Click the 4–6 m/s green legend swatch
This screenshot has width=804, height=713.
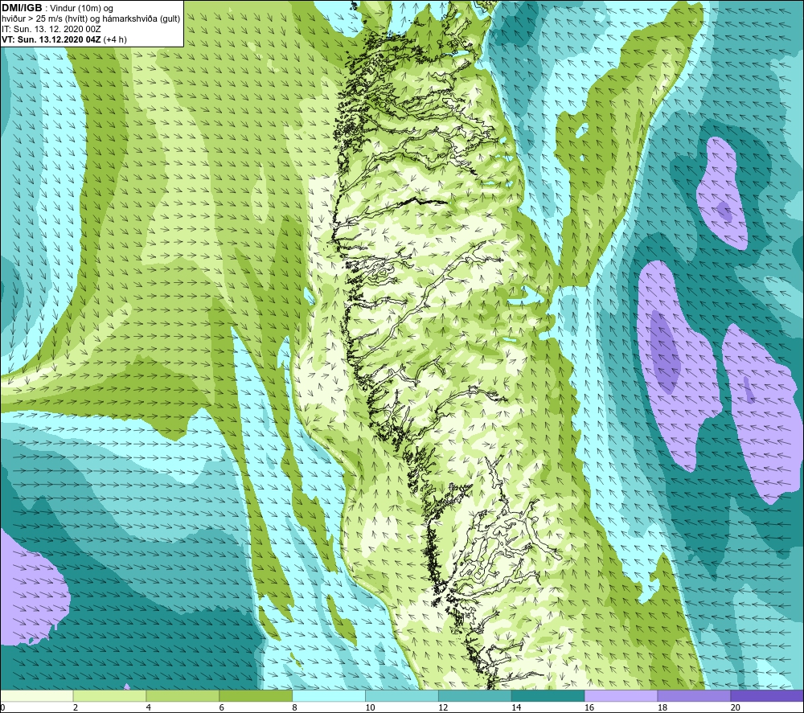[183, 695]
